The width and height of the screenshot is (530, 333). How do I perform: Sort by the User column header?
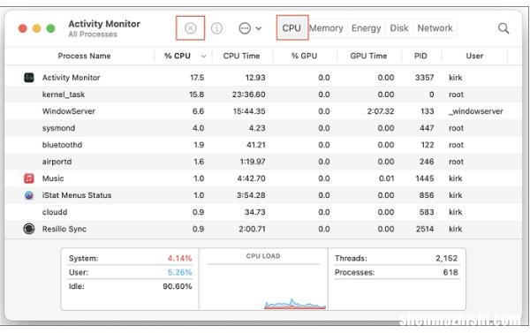[x=474, y=56]
